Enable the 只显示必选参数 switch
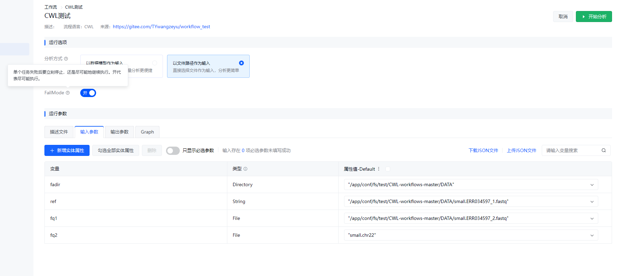 click(173, 151)
